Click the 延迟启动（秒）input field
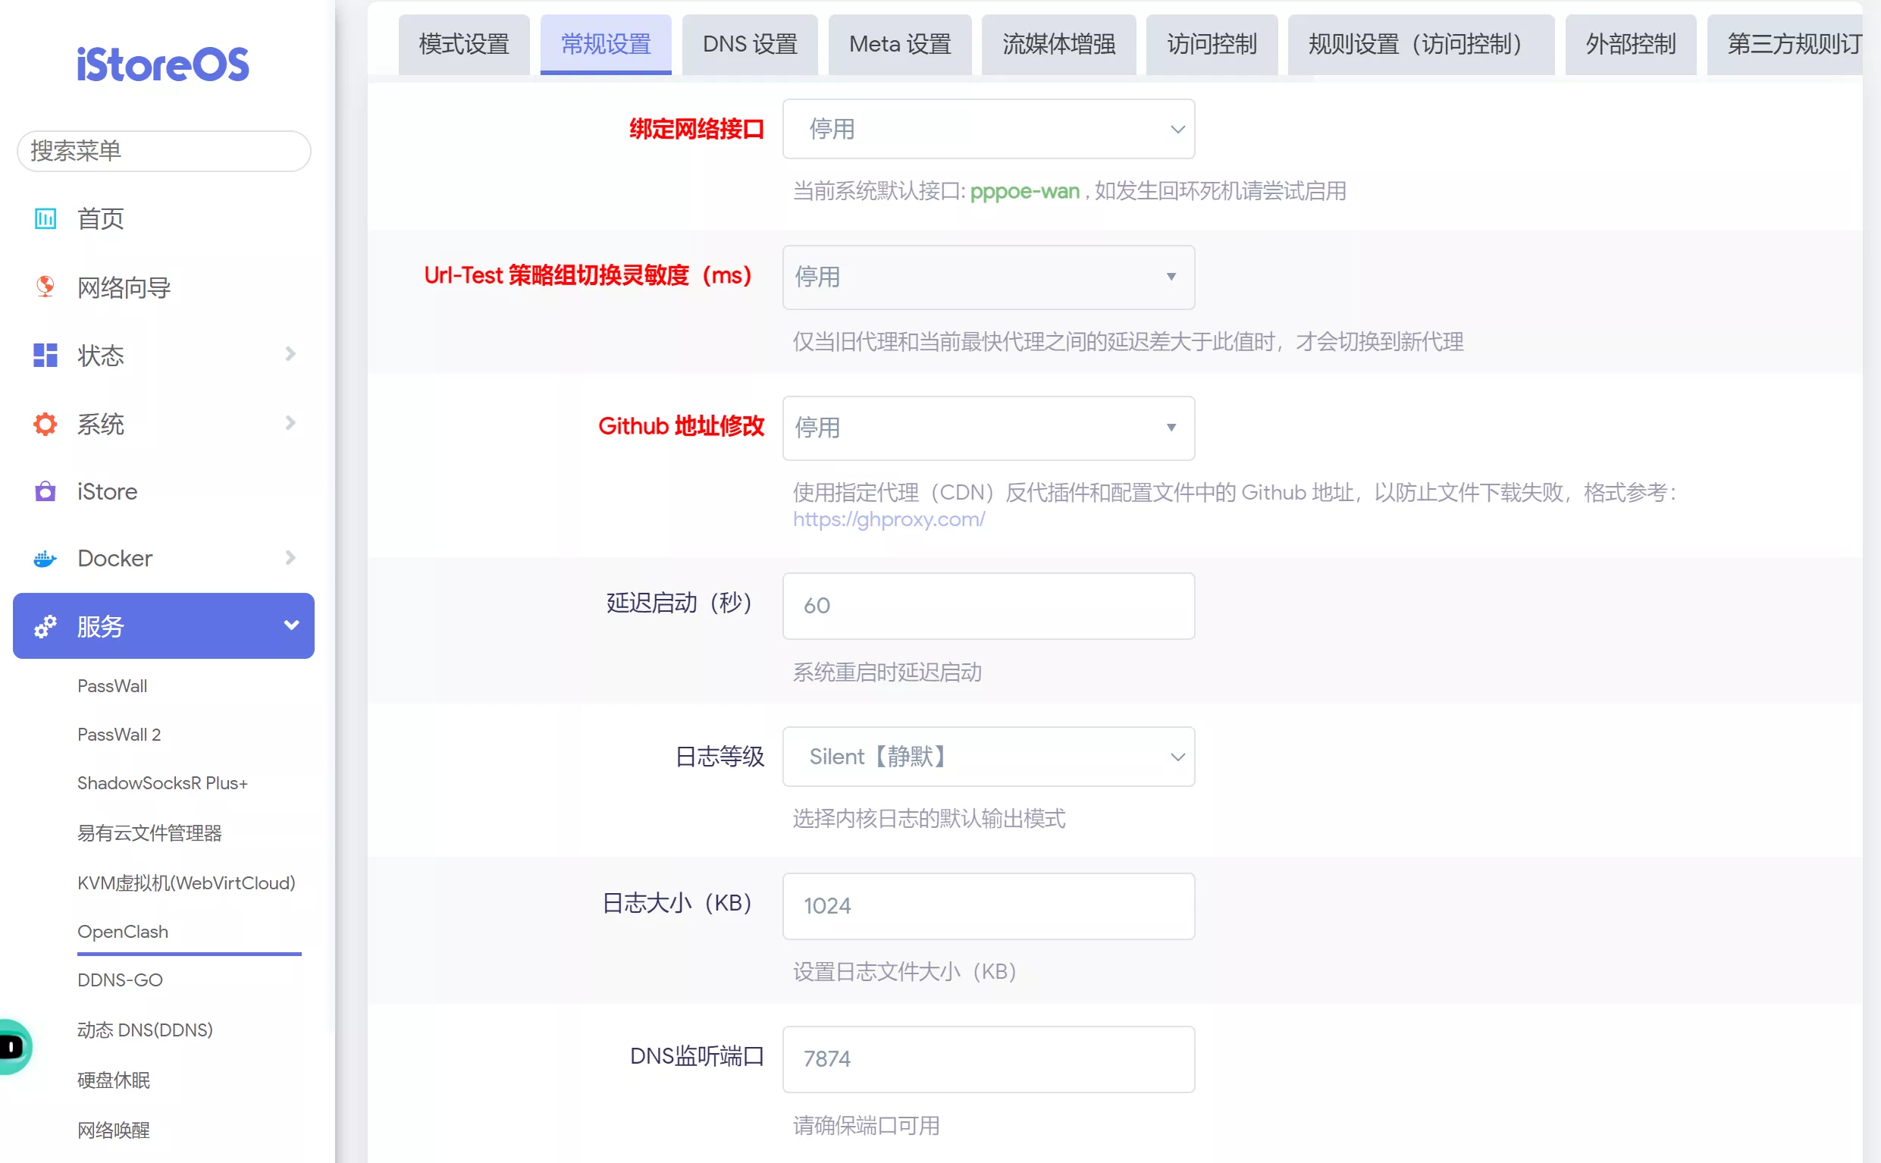The height and width of the screenshot is (1163, 1881). point(988,606)
